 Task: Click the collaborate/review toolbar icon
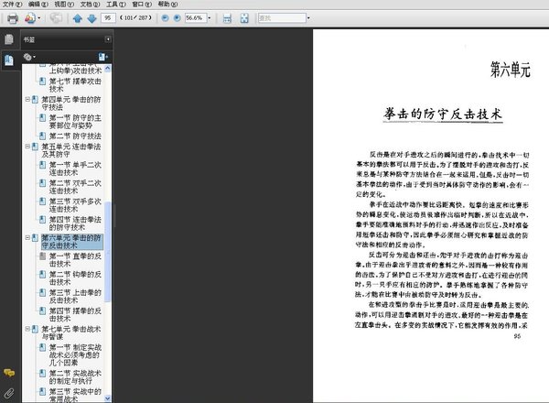[56, 18]
